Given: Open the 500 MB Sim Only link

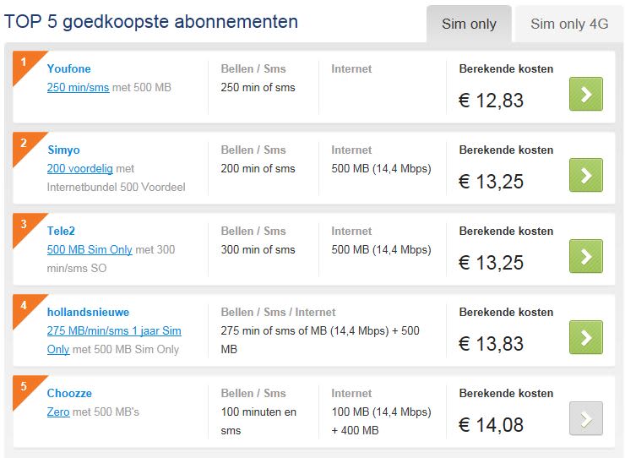Looking at the screenshot, I should [x=90, y=249].
